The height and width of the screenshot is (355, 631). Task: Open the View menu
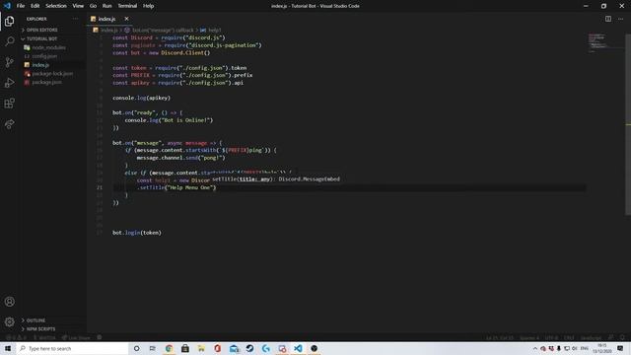click(78, 6)
